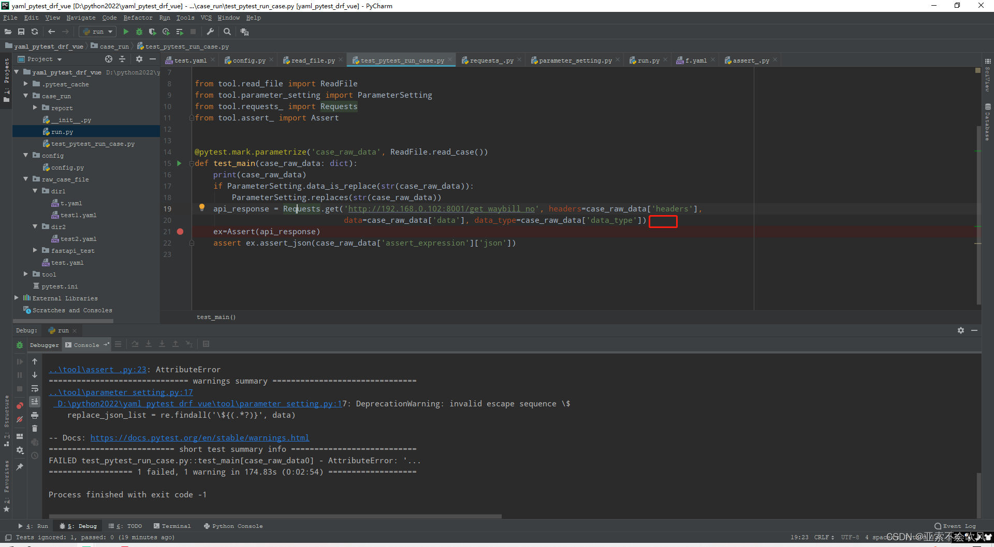Viewport: 994px width, 547px height.
Task: Click the UTF-8 encoding indicator
Action: click(x=850, y=538)
